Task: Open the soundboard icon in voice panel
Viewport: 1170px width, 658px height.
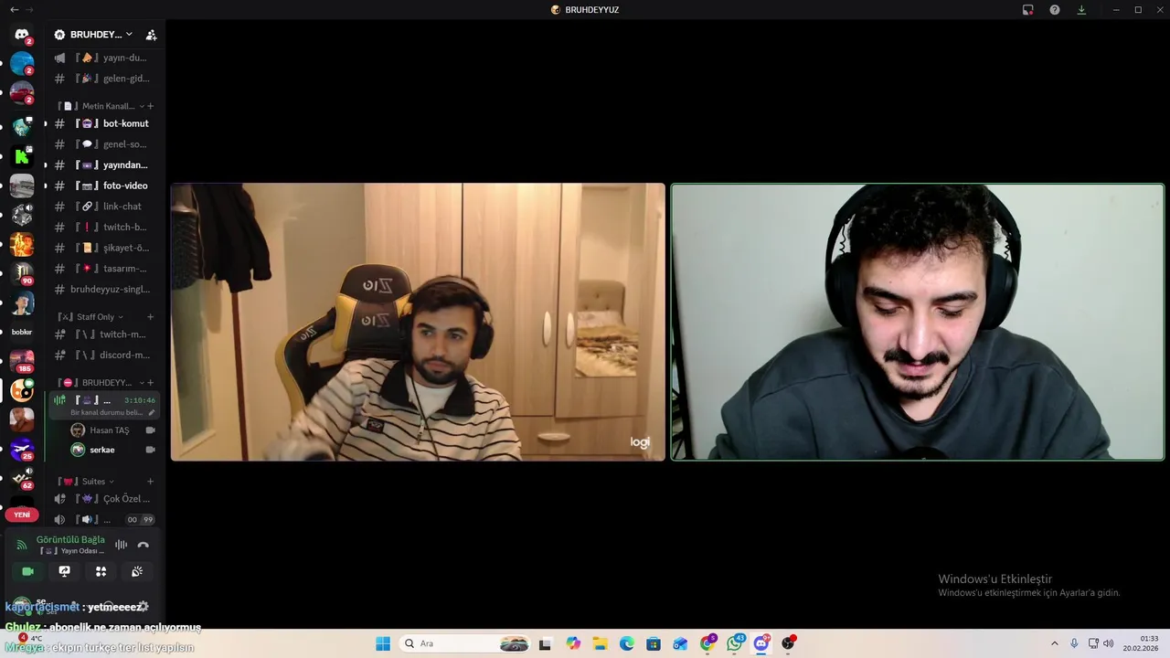Action: 137,571
